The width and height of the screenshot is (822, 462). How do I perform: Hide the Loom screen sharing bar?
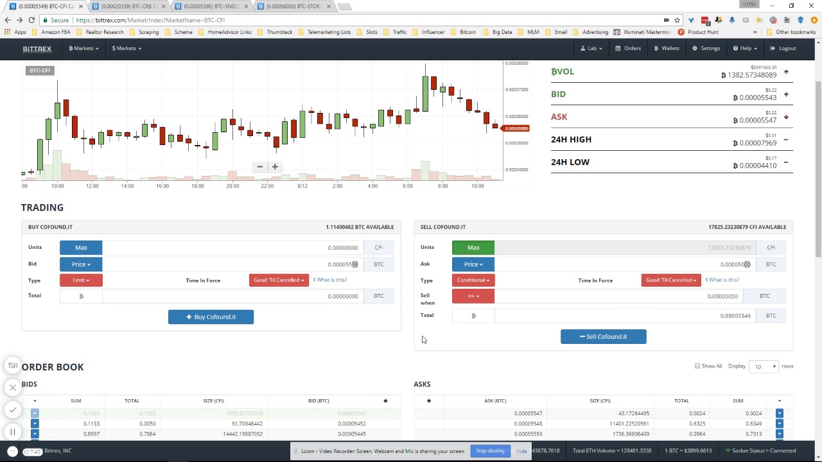(521, 451)
